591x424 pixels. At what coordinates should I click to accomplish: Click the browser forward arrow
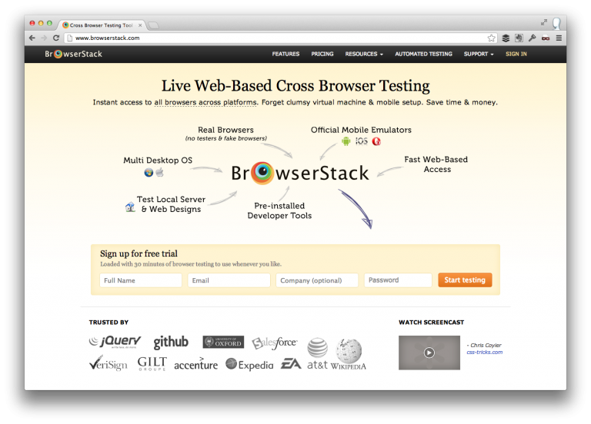click(x=44, y=38)
